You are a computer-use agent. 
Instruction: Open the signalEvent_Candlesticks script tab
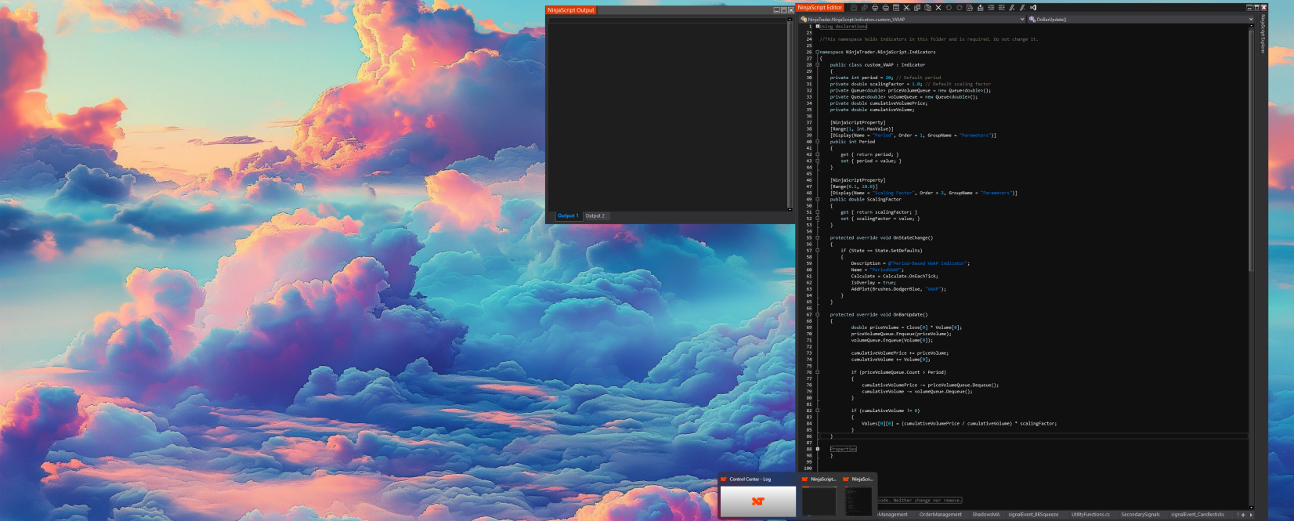pyautogui.click(x=1198, y=515)
